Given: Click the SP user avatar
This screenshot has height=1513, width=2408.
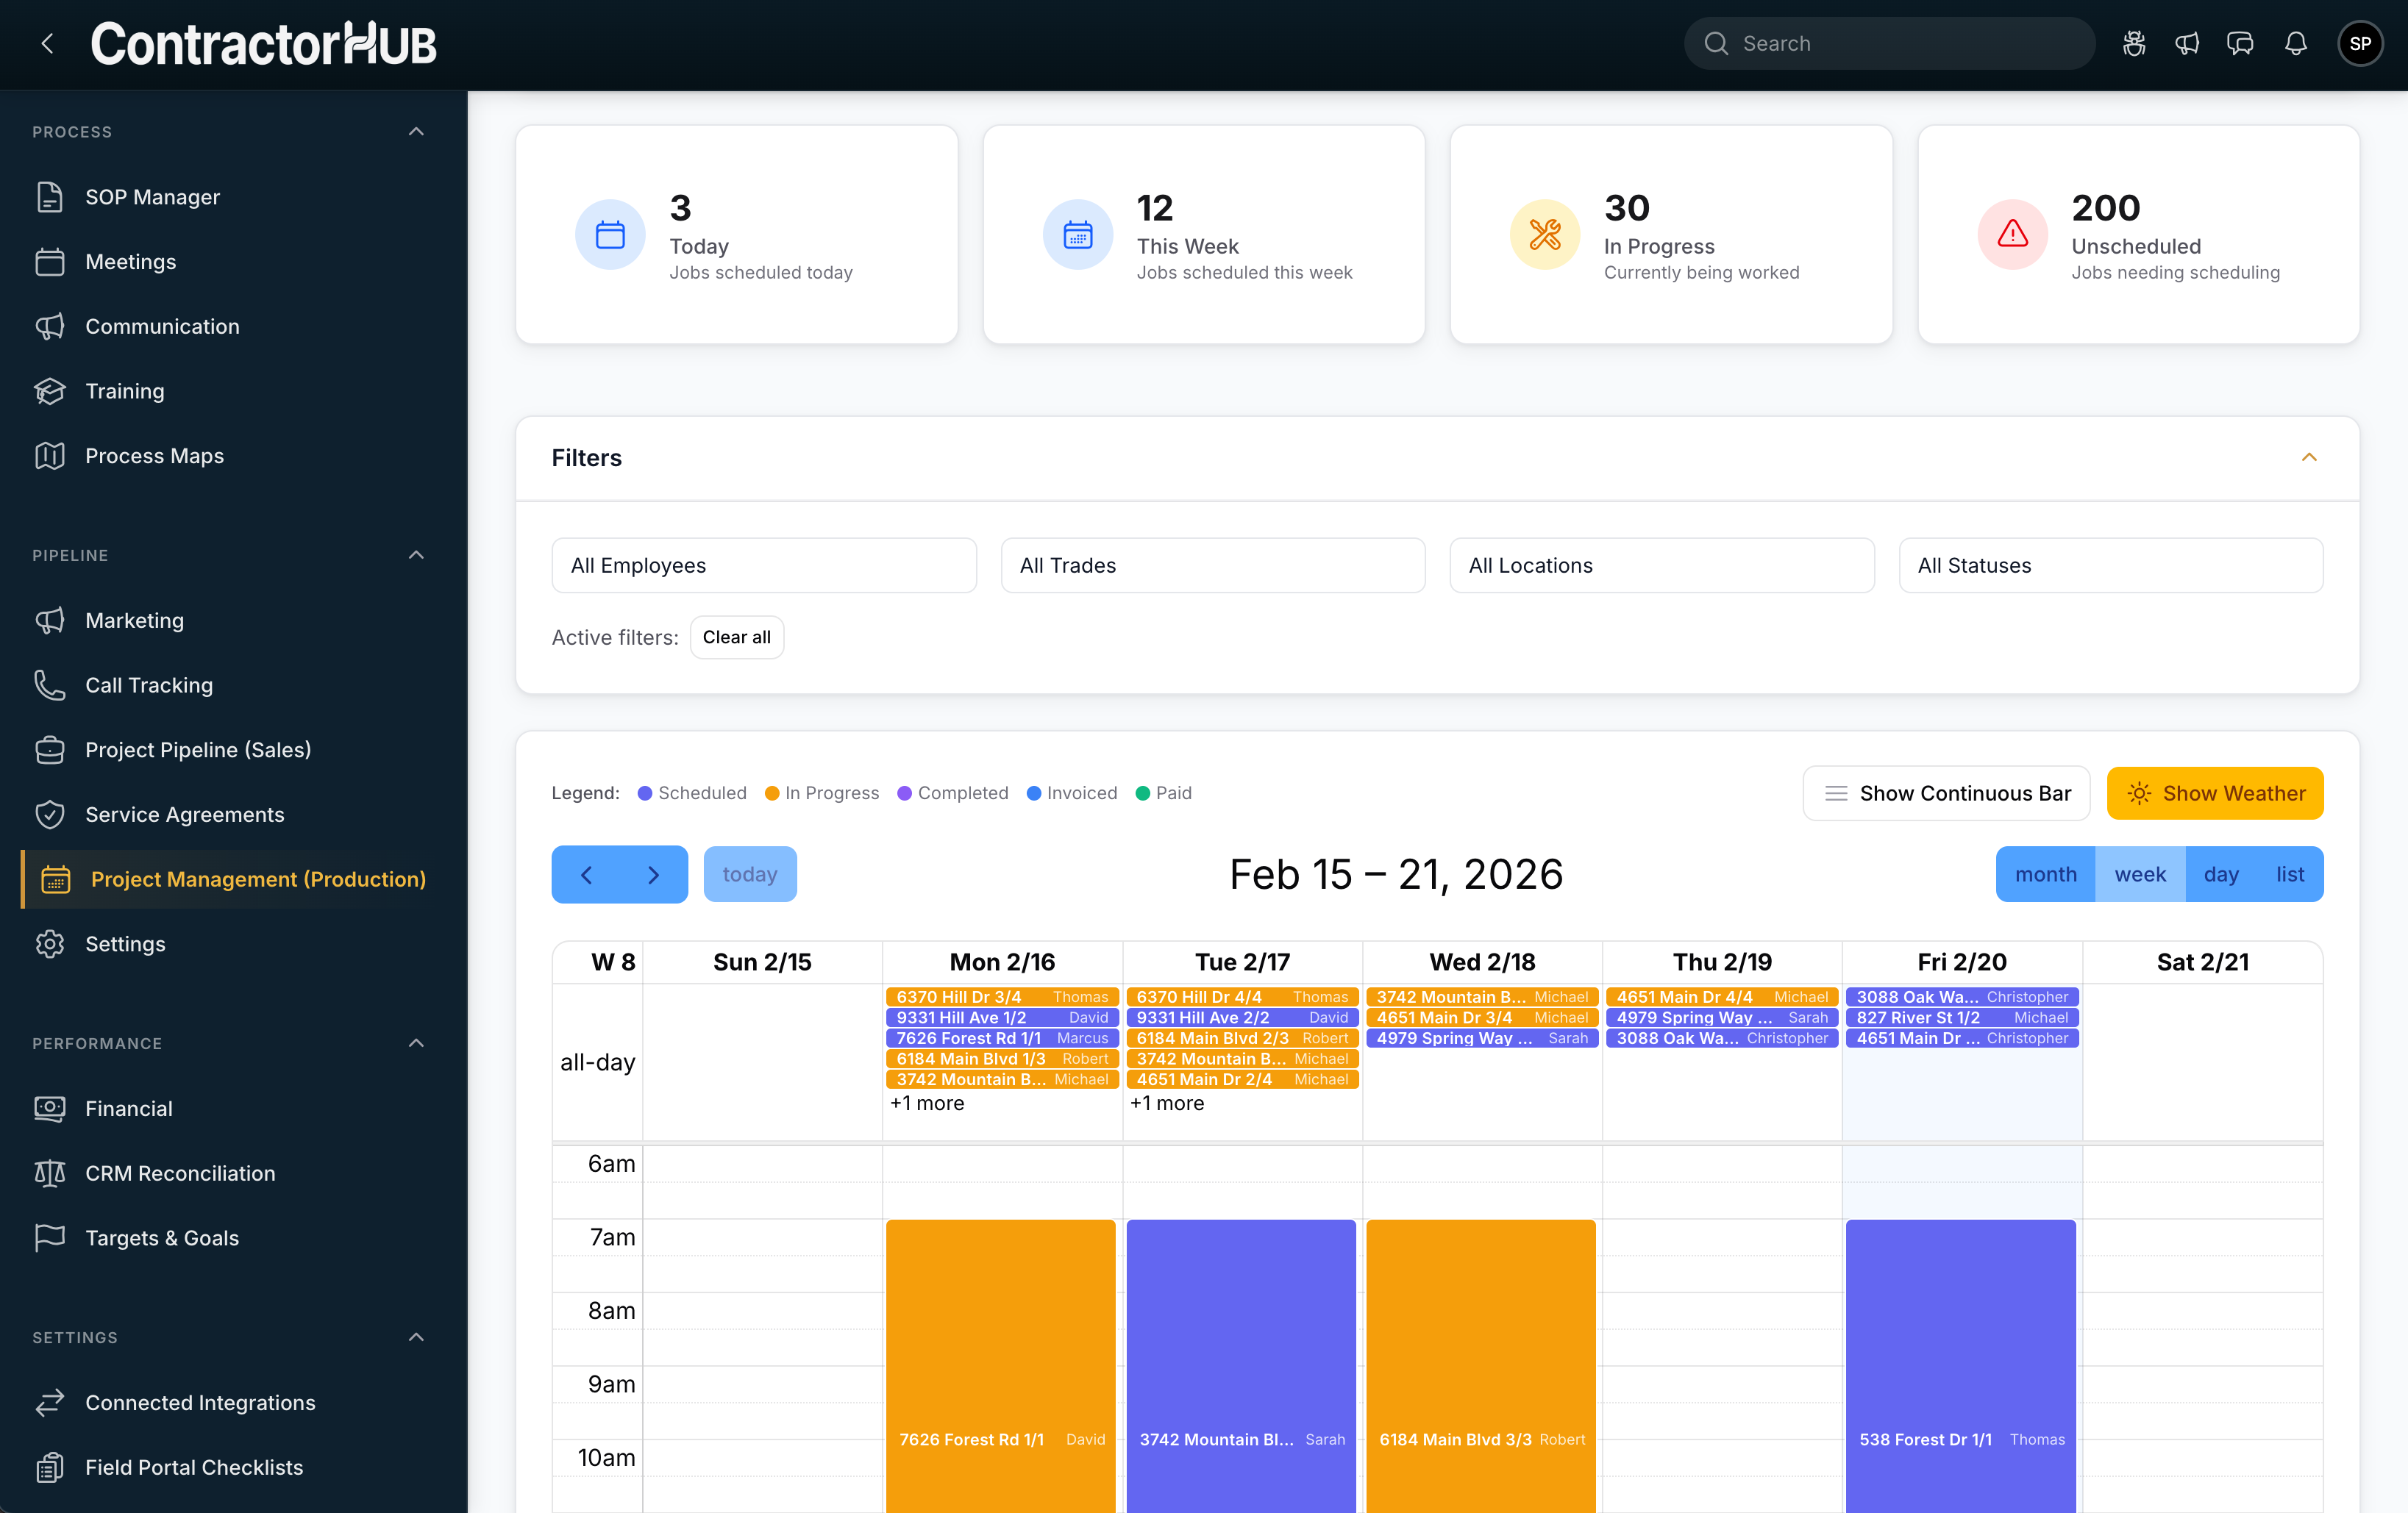Looking at the screenshot, I should (x=2360, y=44).
